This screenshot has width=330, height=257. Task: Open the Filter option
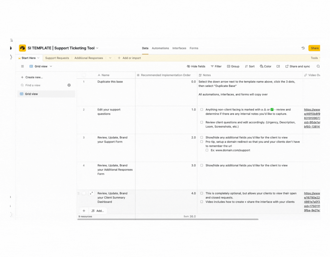tap(216, 66)
